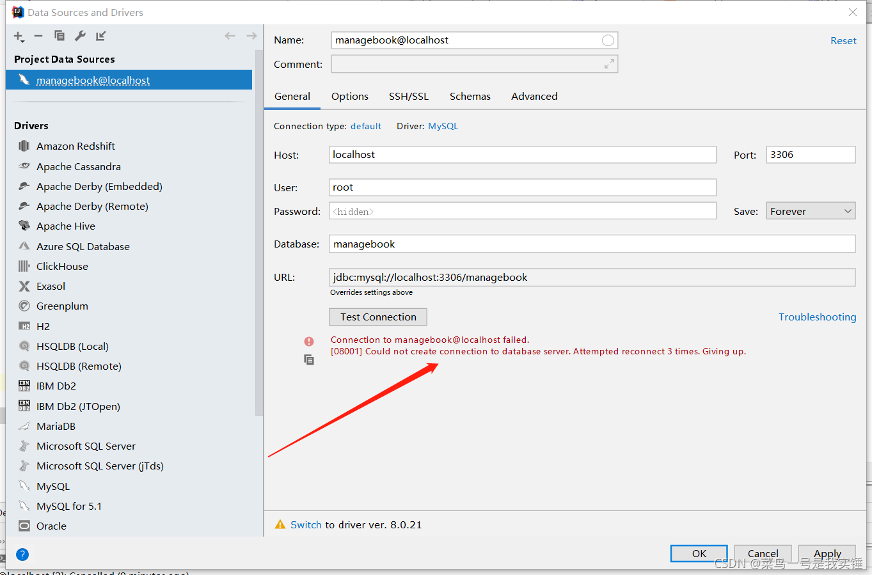Remove the selected data source
Image resolution: width=872 pixels, height=575 pixels.
(38, 36)
